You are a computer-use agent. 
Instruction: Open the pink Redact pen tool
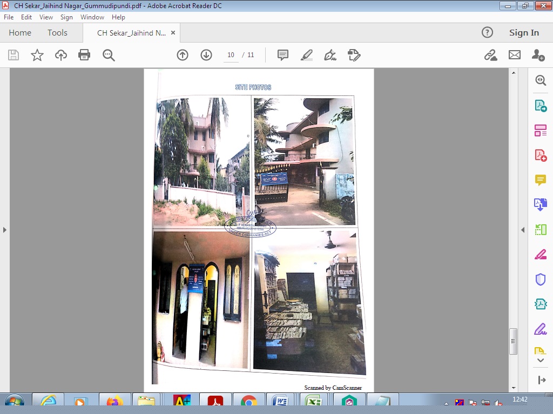click(x=540, y=254)
